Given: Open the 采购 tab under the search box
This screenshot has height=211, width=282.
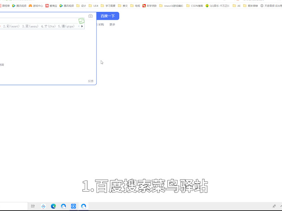Looking at the screenshot, I should click(101, 24).
